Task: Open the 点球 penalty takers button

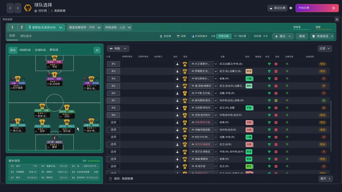Action: 181,36
